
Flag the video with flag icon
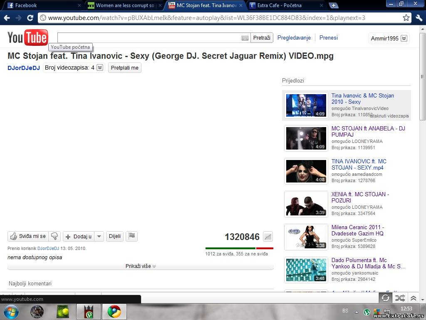click(132, 236)
